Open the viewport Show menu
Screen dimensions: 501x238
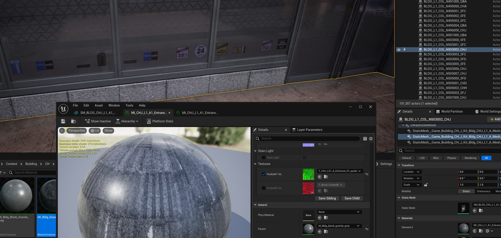(109, 130)
